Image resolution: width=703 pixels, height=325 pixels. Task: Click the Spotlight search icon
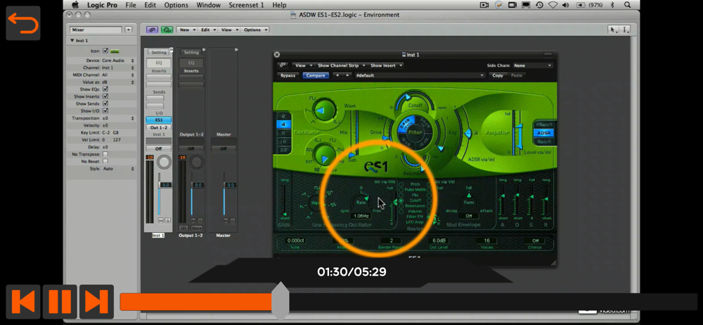[627, 5]
